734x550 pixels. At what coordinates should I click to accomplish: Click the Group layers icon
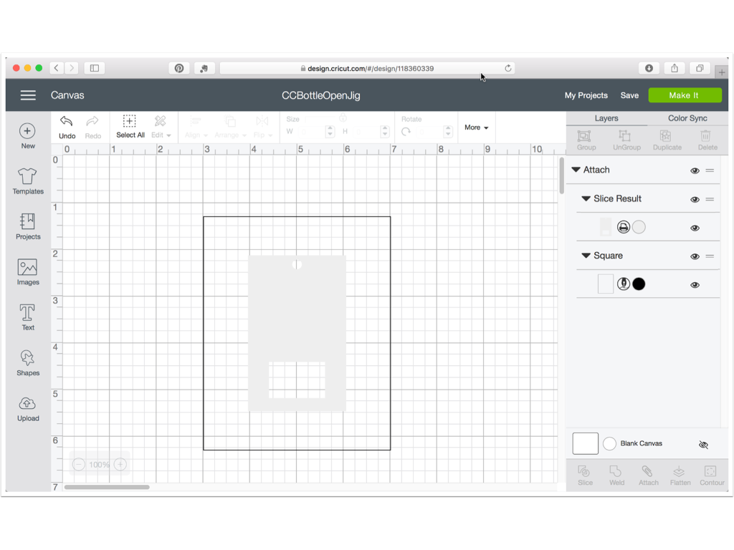click(x=586, y=140)
